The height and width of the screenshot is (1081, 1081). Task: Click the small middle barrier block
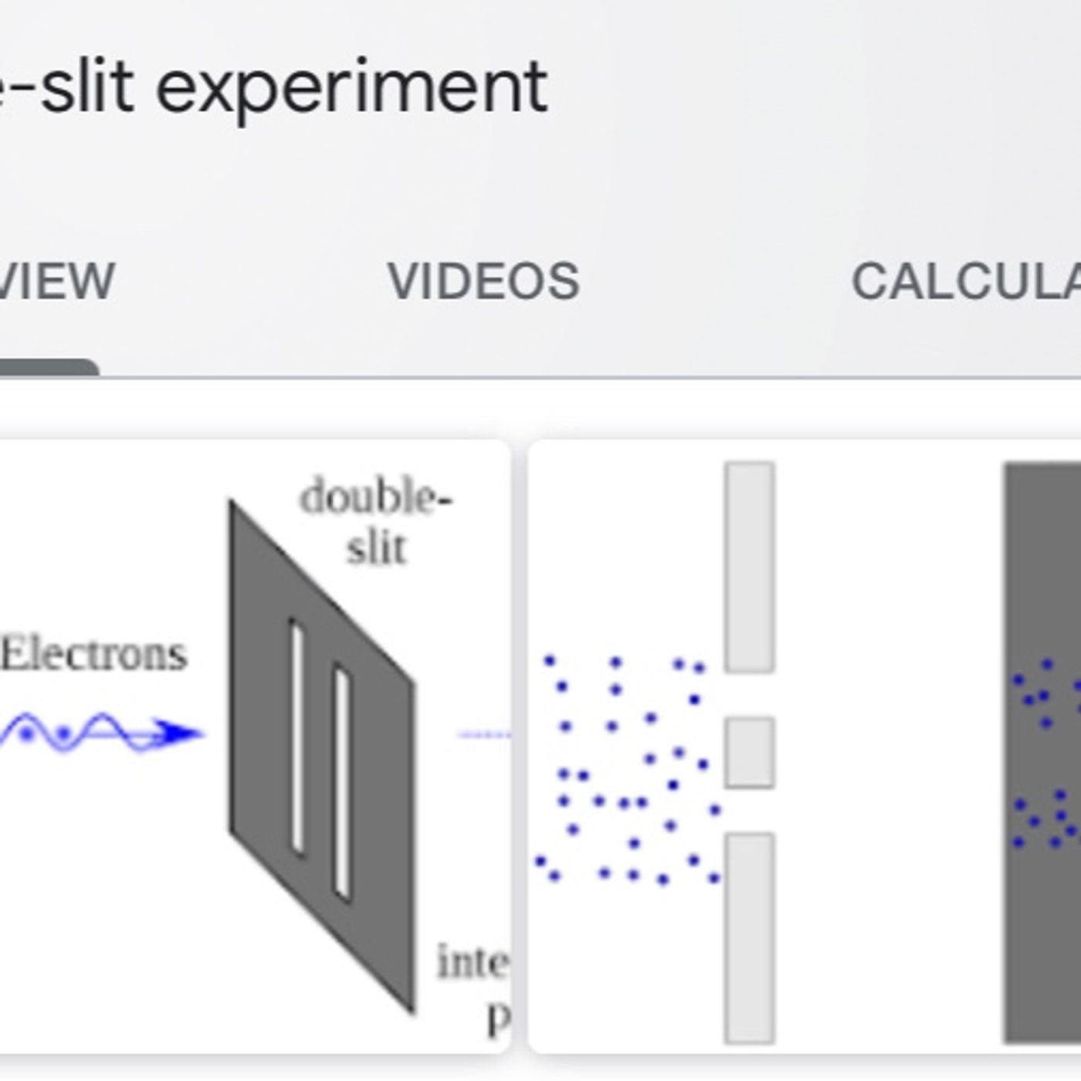pos(749,752)
